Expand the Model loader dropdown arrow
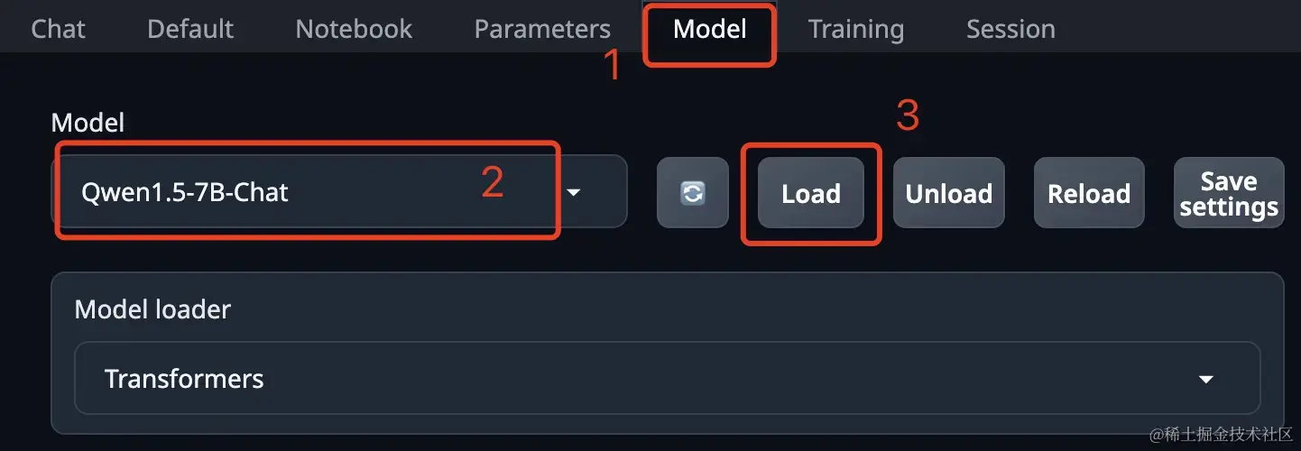 (x=1206, y=379)
